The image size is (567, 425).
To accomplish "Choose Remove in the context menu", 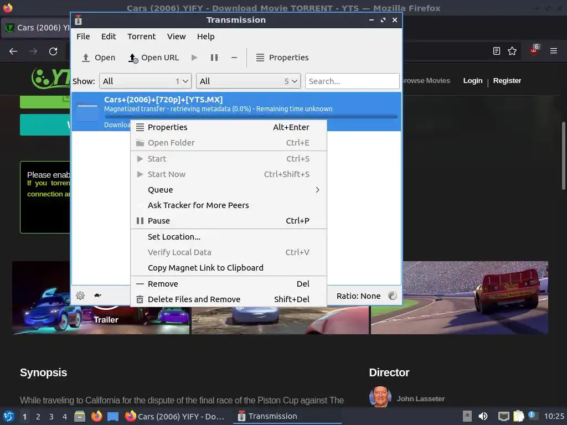I will click(x=229, y=284).
